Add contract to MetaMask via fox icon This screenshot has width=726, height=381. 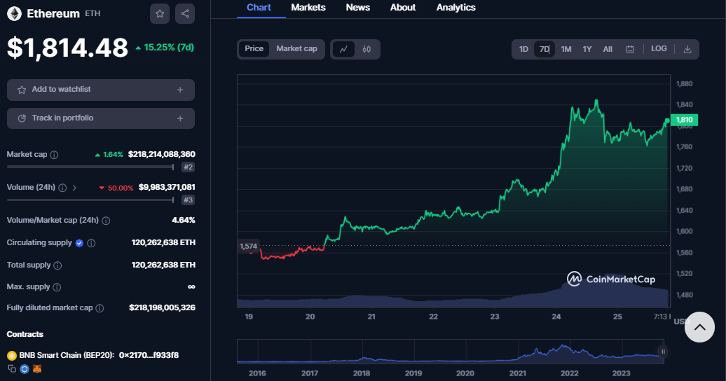pyautogui.click(x=37, y=368)
